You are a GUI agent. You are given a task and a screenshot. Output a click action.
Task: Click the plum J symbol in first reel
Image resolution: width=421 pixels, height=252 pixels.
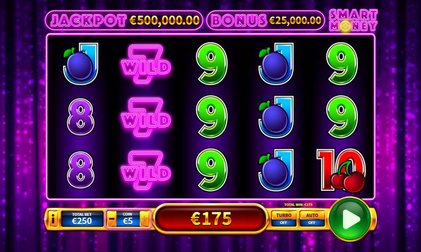[x=81, y=64]
